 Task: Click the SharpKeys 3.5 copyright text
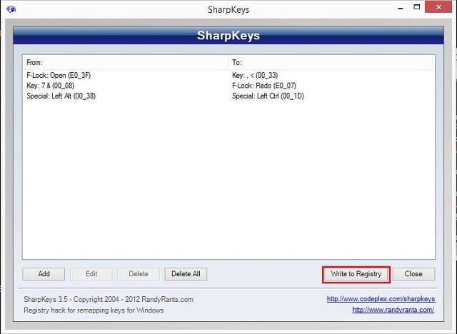(x=109, y=299)
